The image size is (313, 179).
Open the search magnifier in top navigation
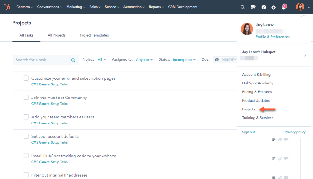pyautogui.click(x=243, y=7)
